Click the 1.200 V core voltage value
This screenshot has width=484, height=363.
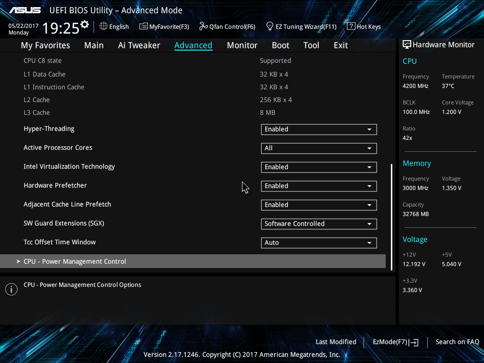451,112
